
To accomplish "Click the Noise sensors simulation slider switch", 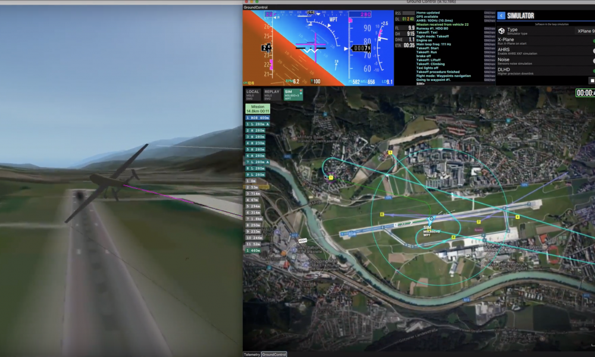I will (593, 61).
